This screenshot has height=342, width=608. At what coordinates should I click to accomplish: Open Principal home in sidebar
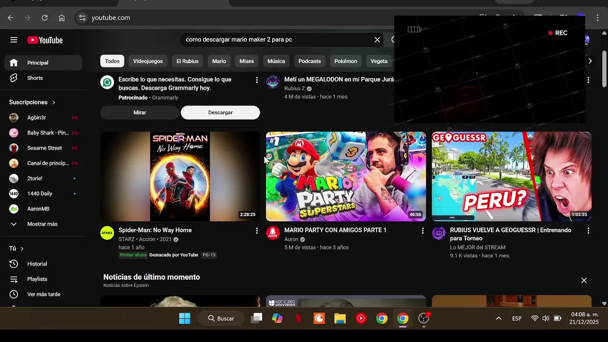point(43,63)
